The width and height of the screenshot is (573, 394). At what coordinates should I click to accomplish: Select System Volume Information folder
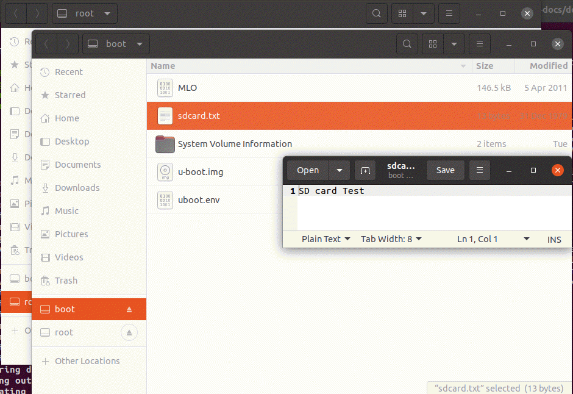(360, 144)
